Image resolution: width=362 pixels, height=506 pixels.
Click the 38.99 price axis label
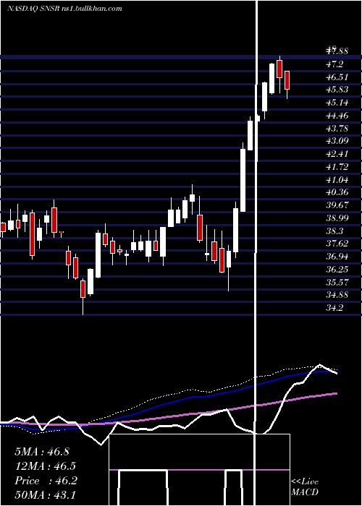tap(337, 218)
